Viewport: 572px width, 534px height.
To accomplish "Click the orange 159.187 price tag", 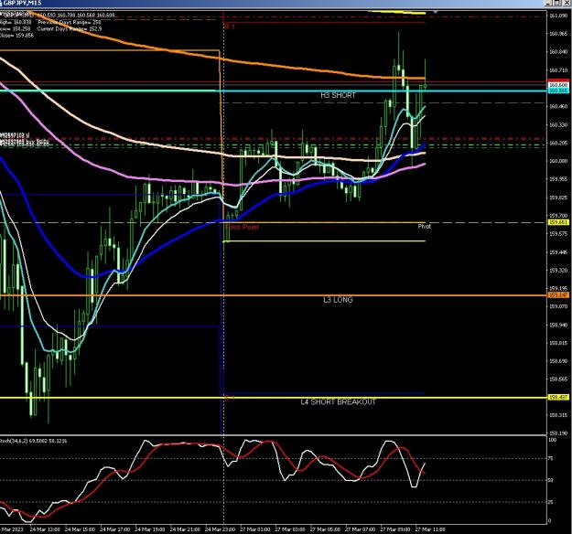I will [x=558, y=294].
